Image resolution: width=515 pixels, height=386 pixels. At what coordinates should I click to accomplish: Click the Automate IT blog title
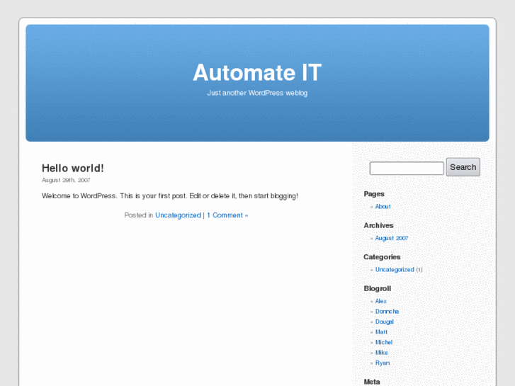point(257,72)
